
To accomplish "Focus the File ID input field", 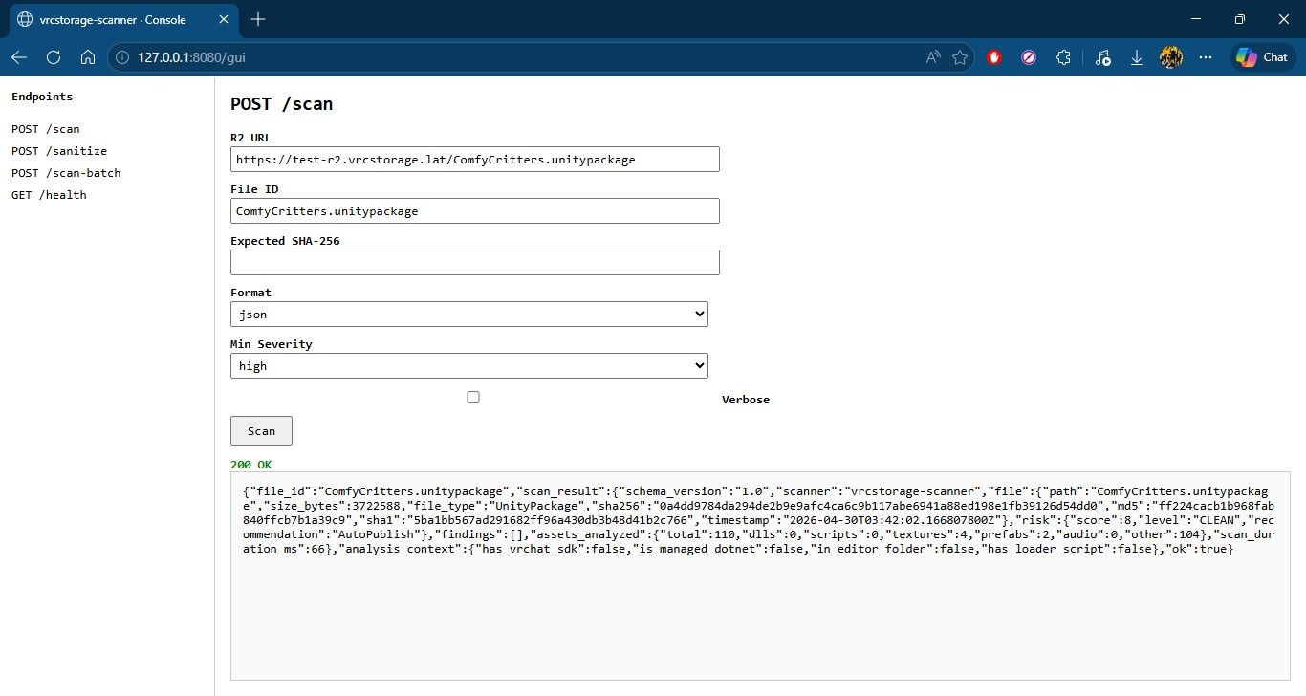I will click(475, 211).
